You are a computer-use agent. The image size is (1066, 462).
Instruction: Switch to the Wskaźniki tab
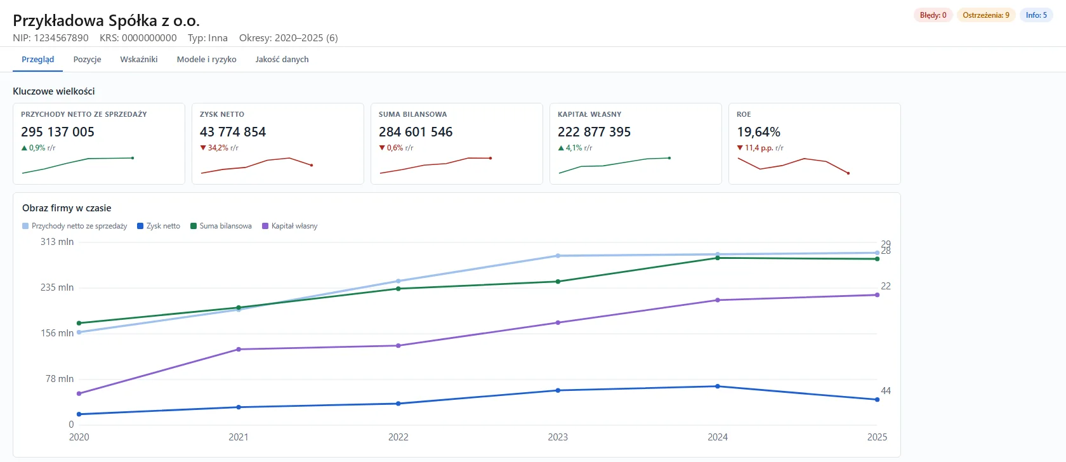tap(139, 60)
